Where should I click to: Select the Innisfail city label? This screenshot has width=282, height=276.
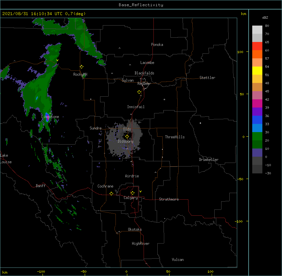click(x=136, y=107)
